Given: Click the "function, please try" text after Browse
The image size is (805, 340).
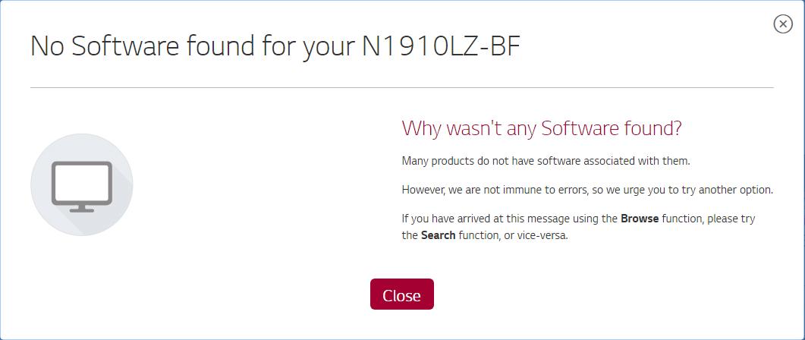Looking at the screenshot, I should click(x=708, y=219).
